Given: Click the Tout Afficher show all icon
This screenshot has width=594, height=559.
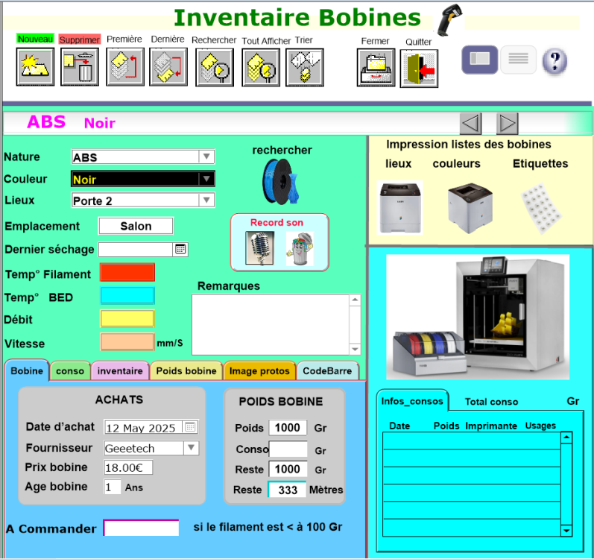Looking at the screenshot, I should (261, 67).
